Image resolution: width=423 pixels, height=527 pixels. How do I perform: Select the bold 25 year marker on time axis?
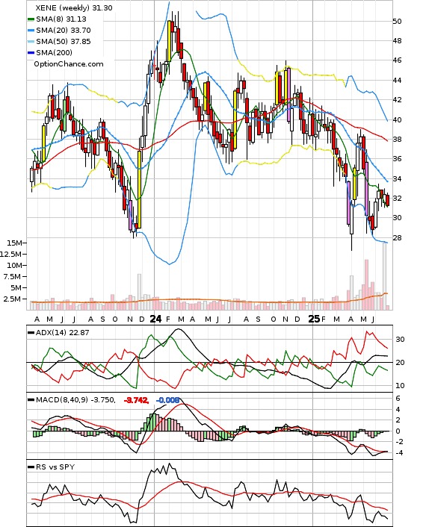click(315, 319)
